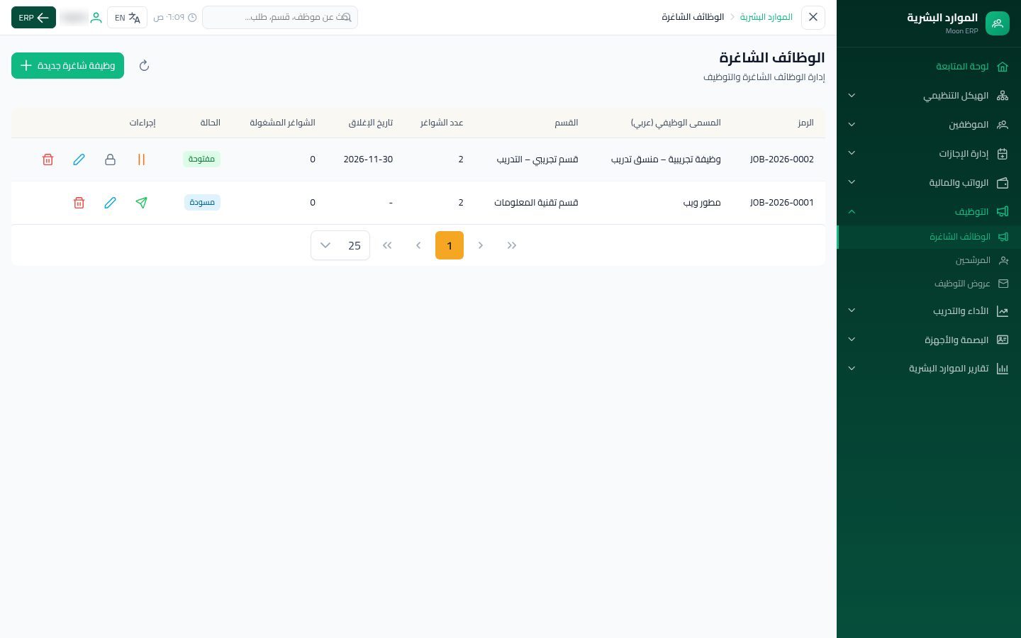
Task: Pause job JOB-2026-0002 with pause icon
Action: 141,159
